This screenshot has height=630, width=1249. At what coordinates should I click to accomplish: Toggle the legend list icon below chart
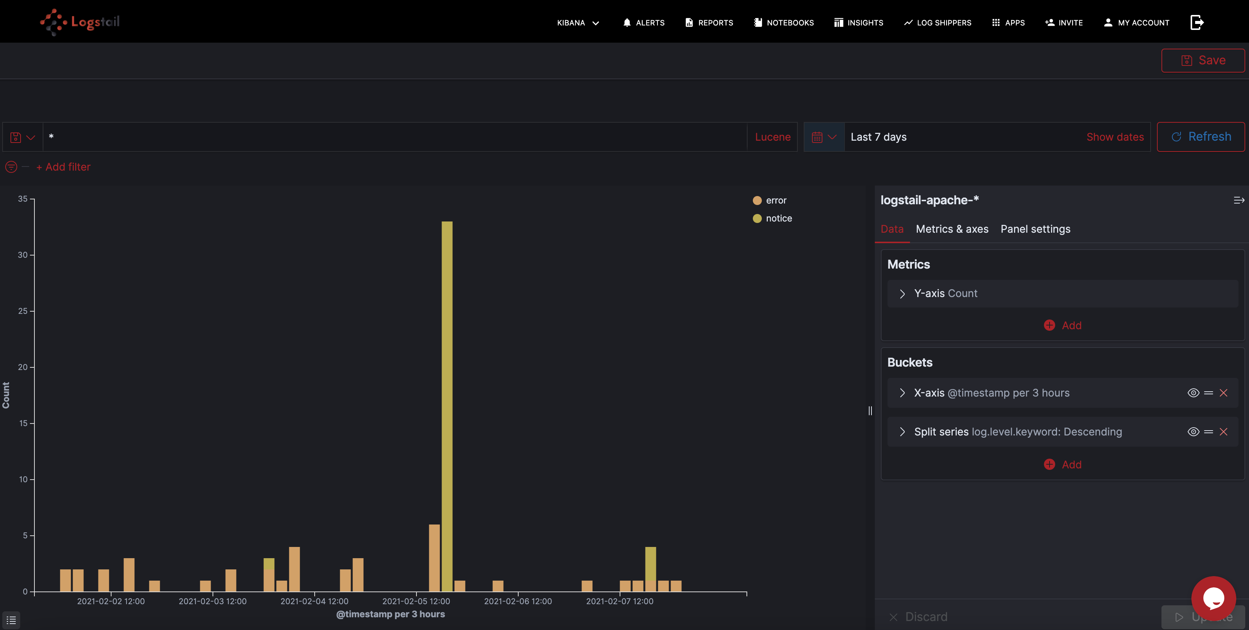click(11, 620)
